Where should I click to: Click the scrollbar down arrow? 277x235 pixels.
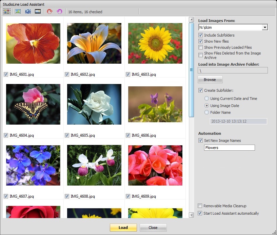click(x=191, y=215)
